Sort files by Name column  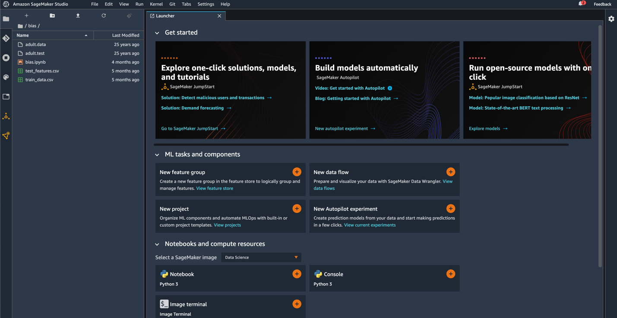pos(53,35)
